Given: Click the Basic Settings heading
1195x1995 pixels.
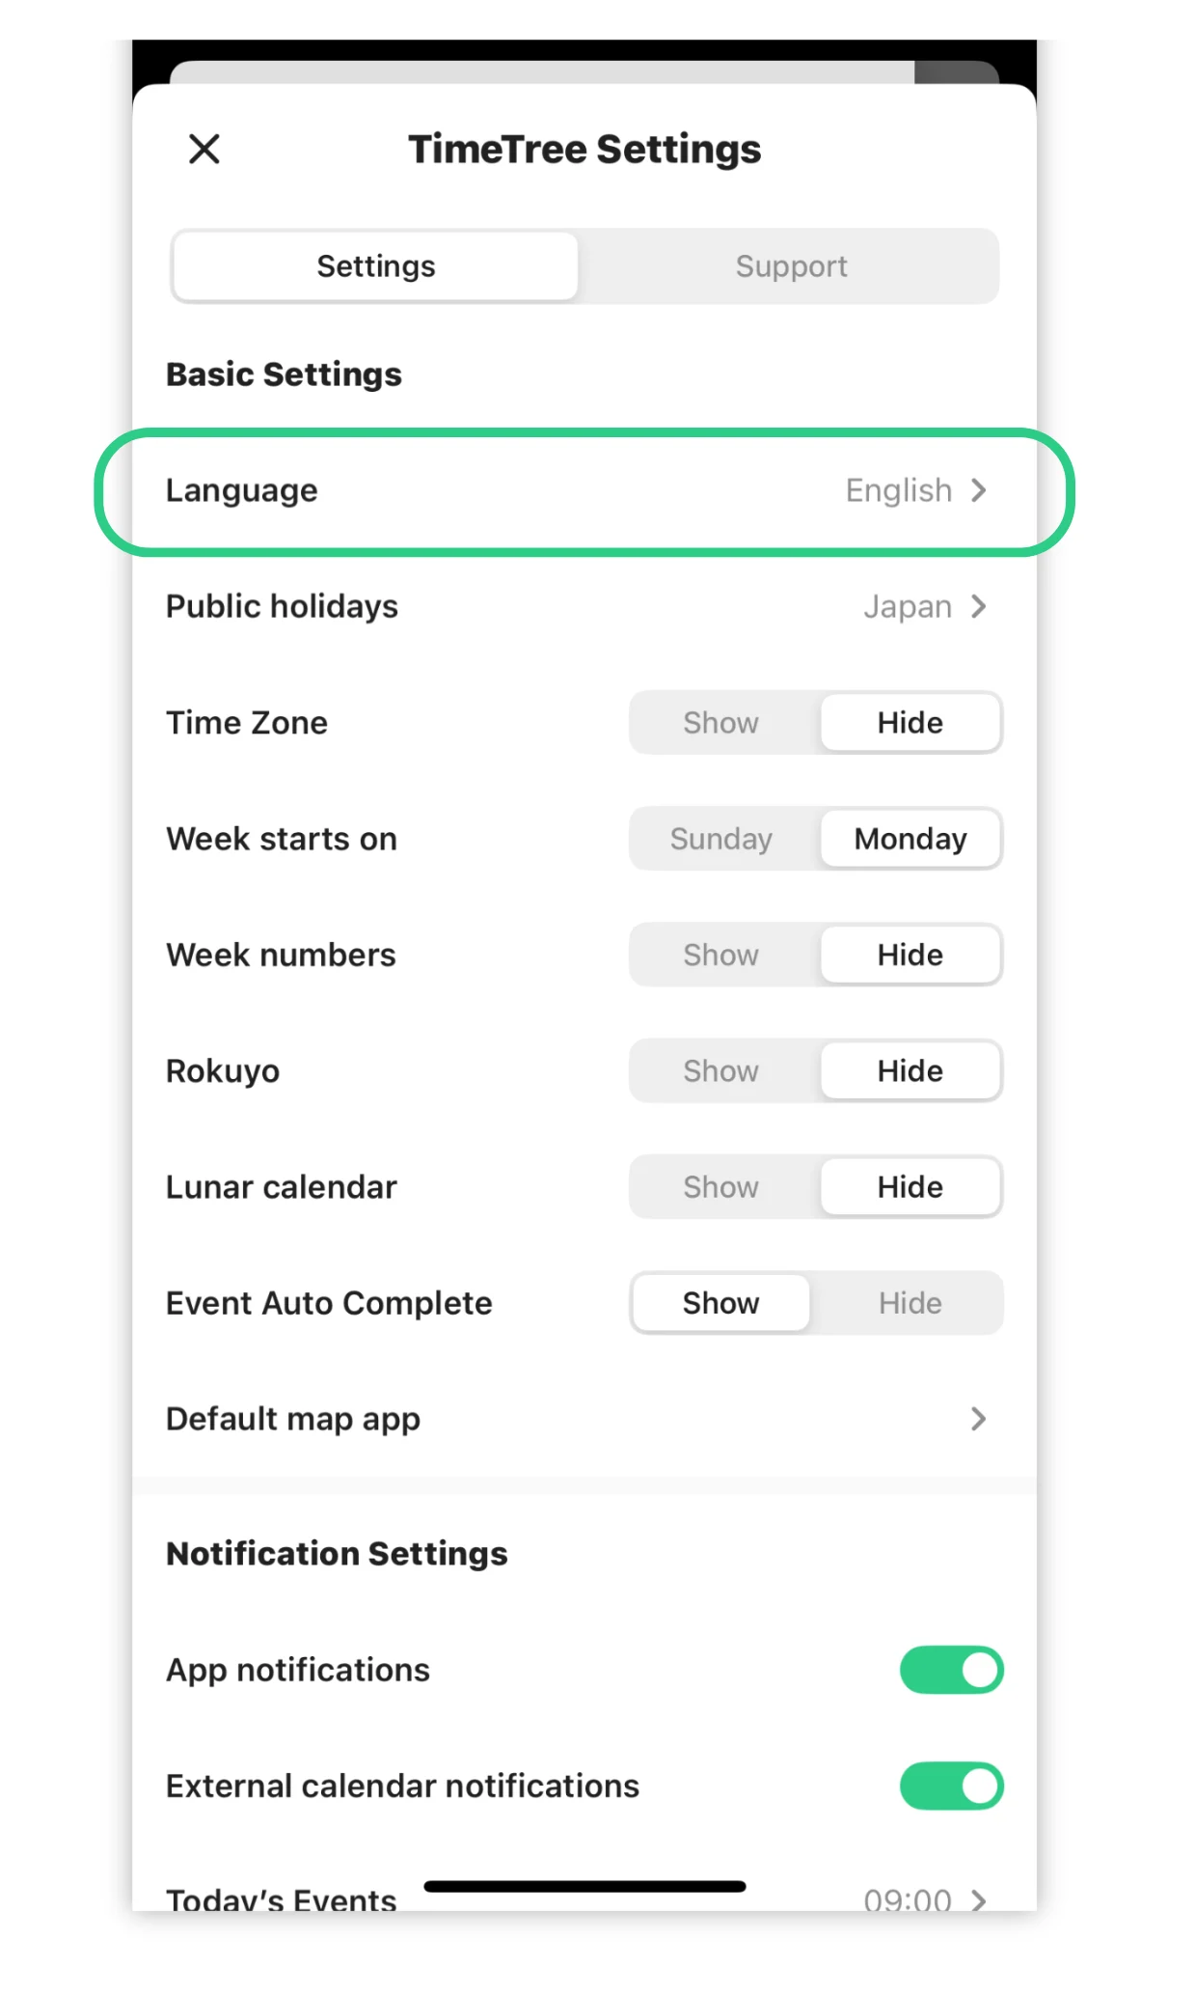Looking at the screenshot, I should click(x=284, y=374).
